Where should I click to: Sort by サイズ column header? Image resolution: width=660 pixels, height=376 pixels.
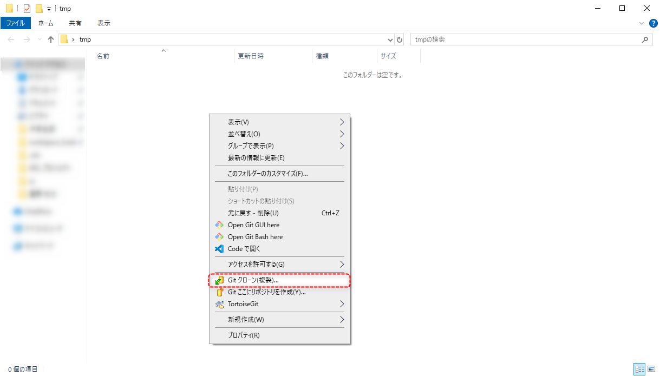click(398, 56)
